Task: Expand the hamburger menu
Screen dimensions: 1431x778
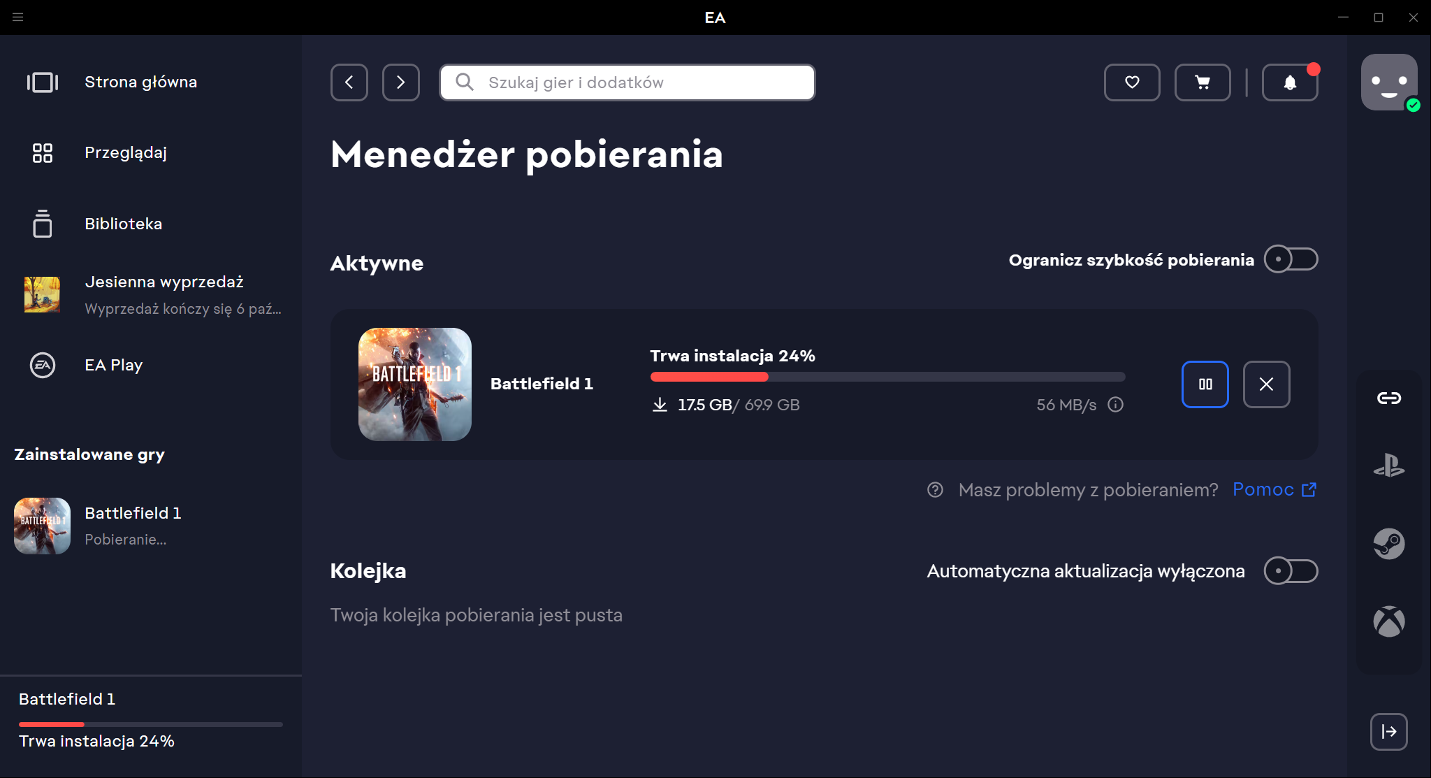Action: 18,17
